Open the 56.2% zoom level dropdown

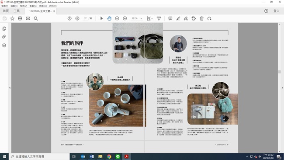(137, 18)
